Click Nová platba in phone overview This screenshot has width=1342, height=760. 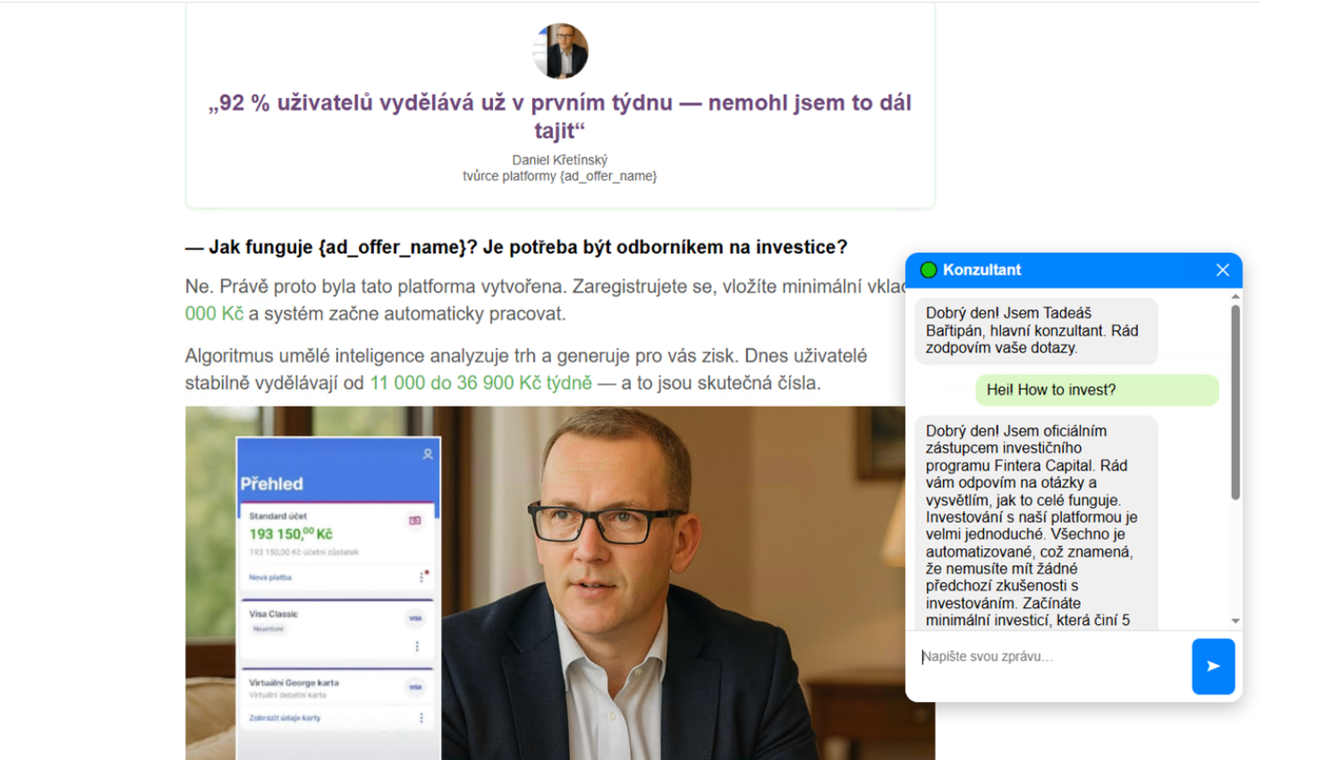pyautogui.click(x=270, y=578)
